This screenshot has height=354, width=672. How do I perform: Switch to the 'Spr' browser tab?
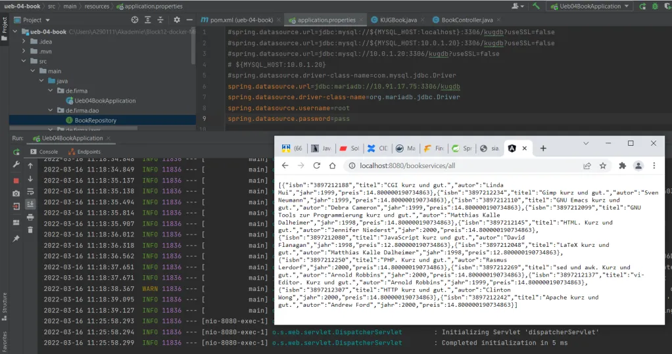pyautogui.click(x=462, y=148)
